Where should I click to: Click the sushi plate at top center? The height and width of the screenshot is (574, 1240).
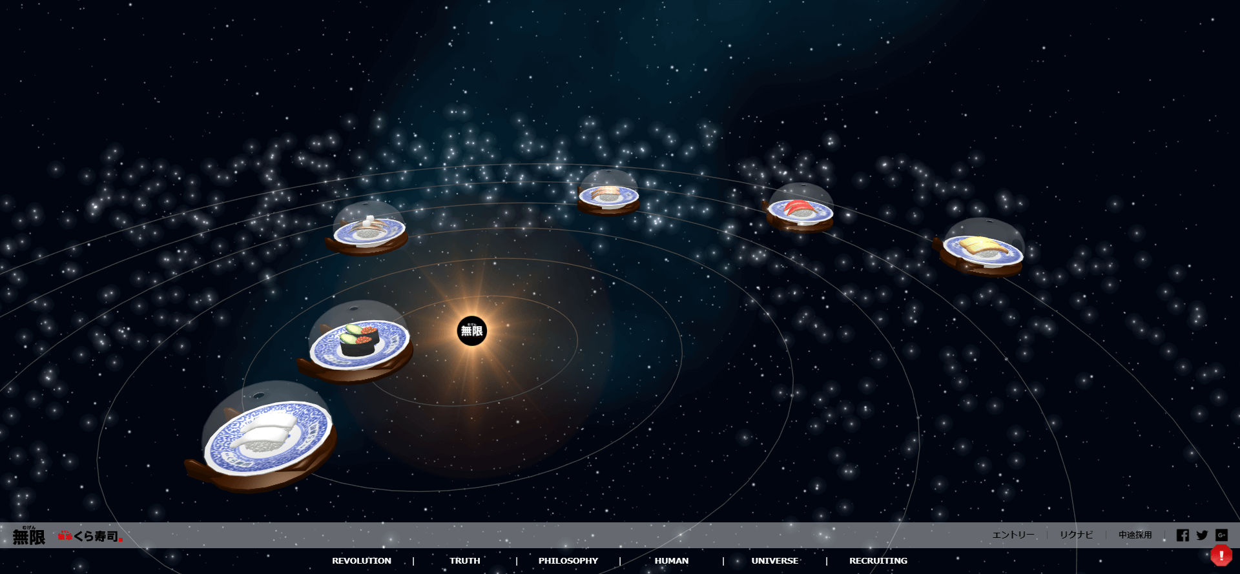[x=608, y=195]
